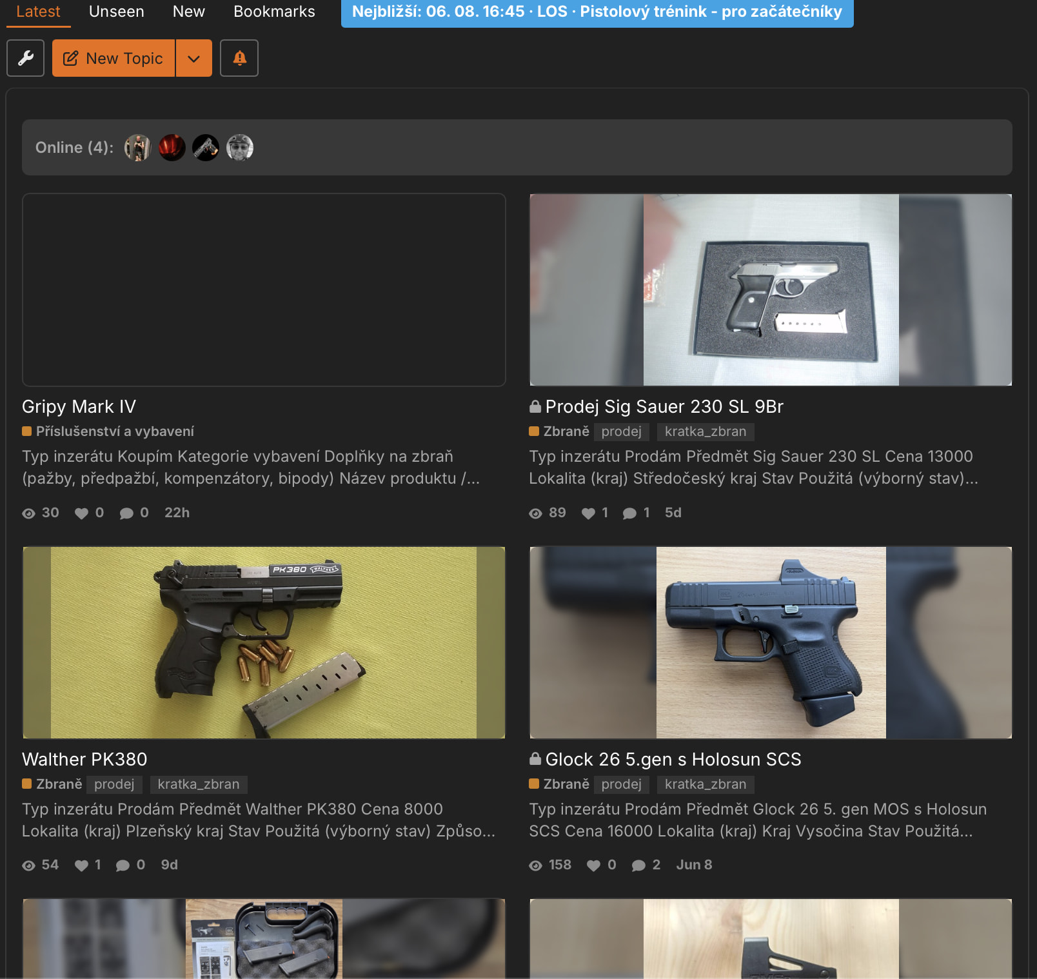Screen dimensions: 1037x979
Task: Open the Gripy Mark IV topic
Action: click(79, 407)
